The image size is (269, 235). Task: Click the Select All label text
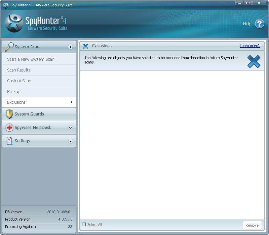94,225
